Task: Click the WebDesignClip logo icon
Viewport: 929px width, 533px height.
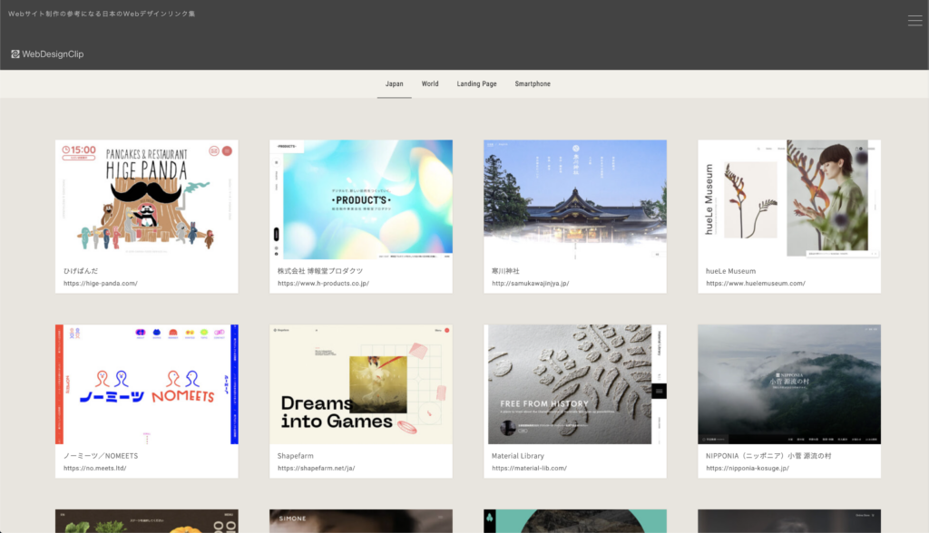Action: pos(15,53)
